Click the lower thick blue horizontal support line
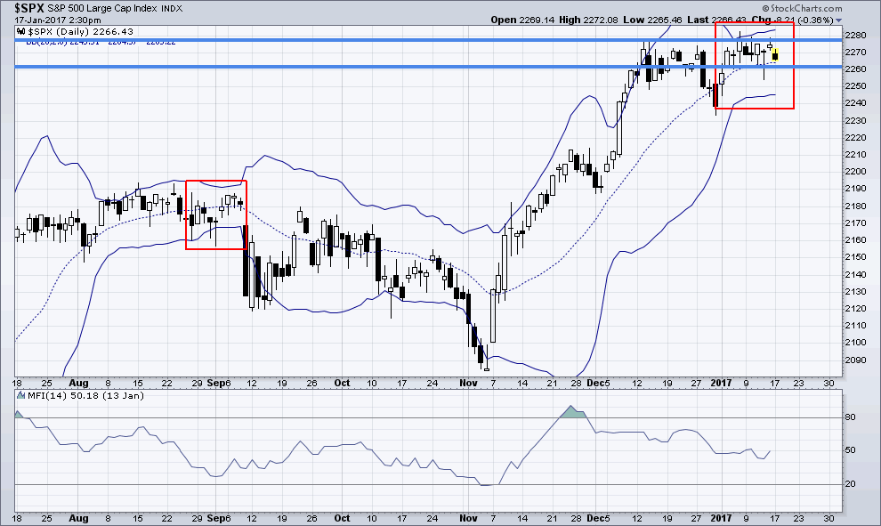Screen dimensions: 881x526 click(428, 67)
